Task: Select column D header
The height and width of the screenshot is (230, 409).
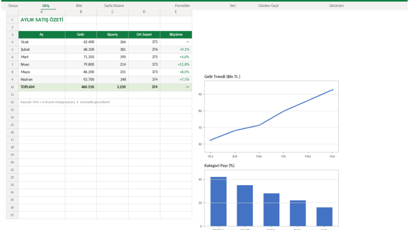Action: click(144, 12)
